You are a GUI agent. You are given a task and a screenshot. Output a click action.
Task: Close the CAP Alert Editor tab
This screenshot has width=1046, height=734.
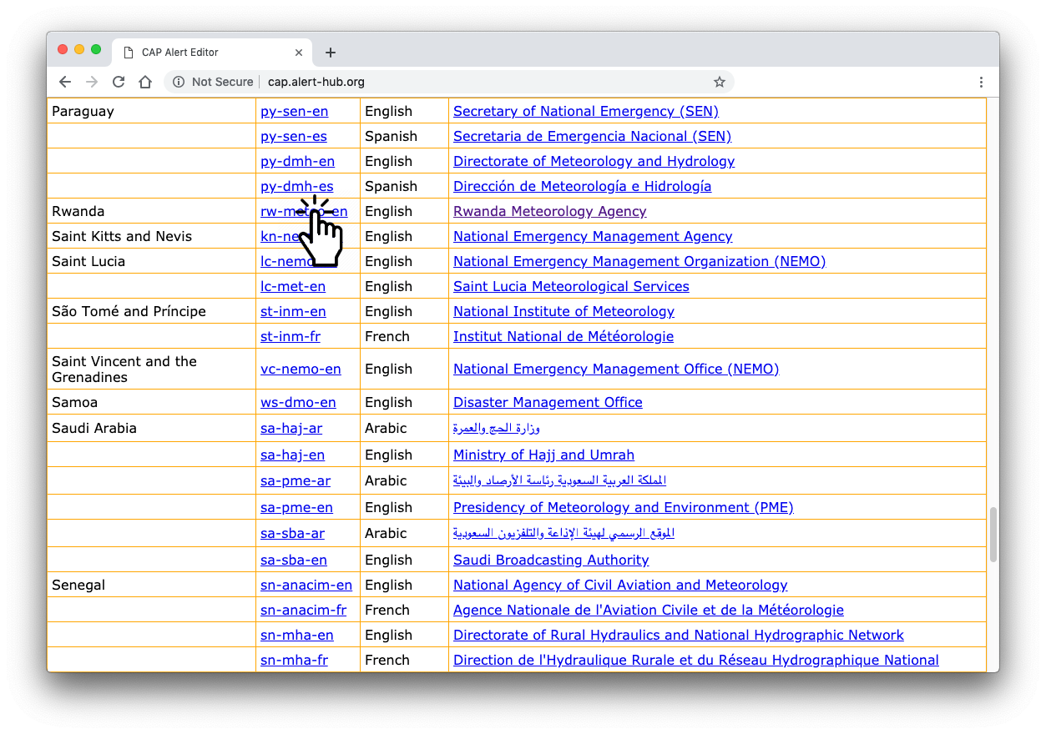click(x=299, y=53)
